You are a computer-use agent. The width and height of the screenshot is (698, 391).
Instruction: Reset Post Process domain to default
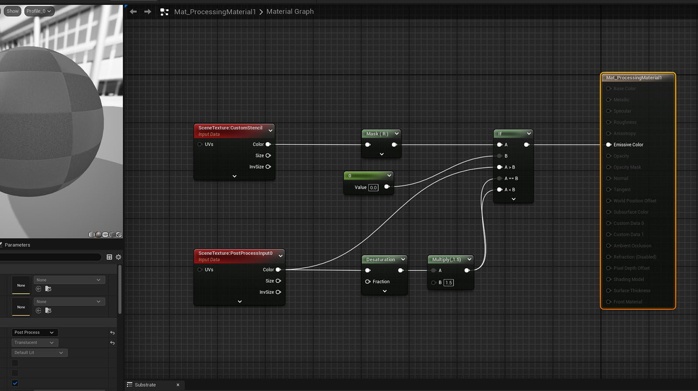[x=113, y=333]
